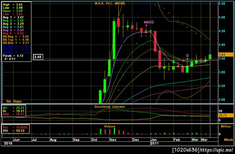Viewport: 235px width, 154px height.
Task: Pick the dark blue BB.Avg 2 row
Action: [16, 46]
